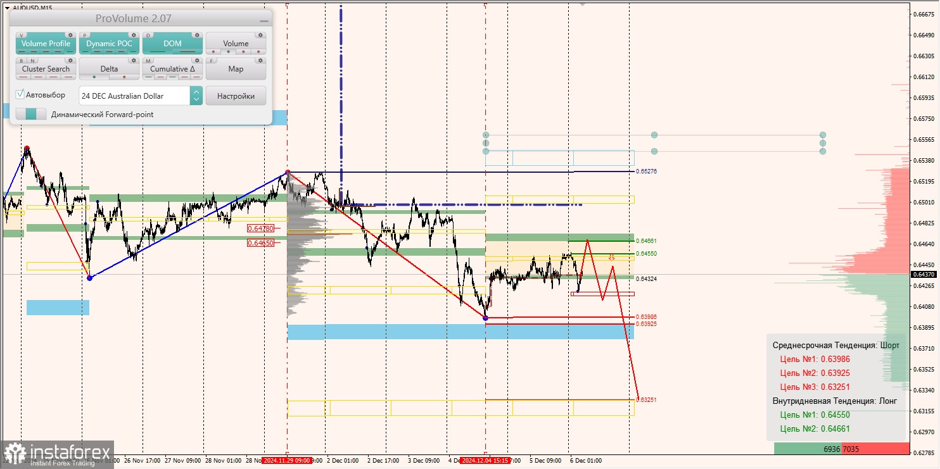The height and width of the screenshot is (469, 940).
Task: Click the green 0.64661 level label
Action: click(x=646, y=241)
